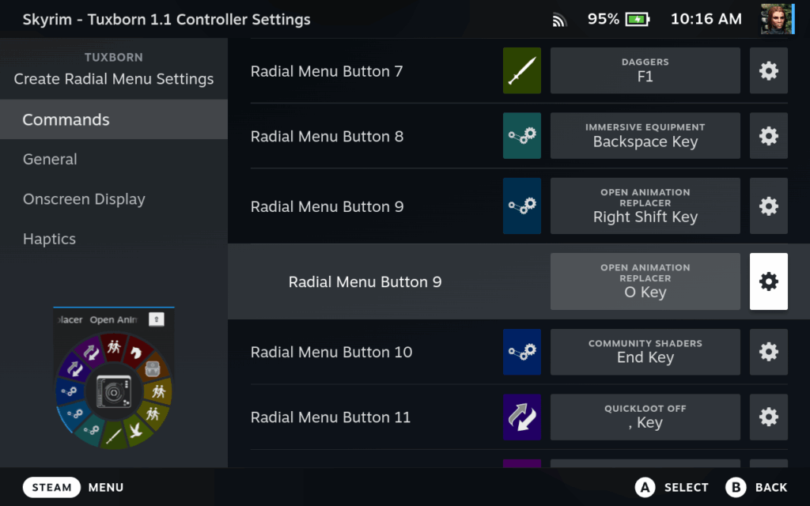This screenshot has height=506, width=810.
Task: Select the purple Quickloot arrows icon
Action: [521, 417]
